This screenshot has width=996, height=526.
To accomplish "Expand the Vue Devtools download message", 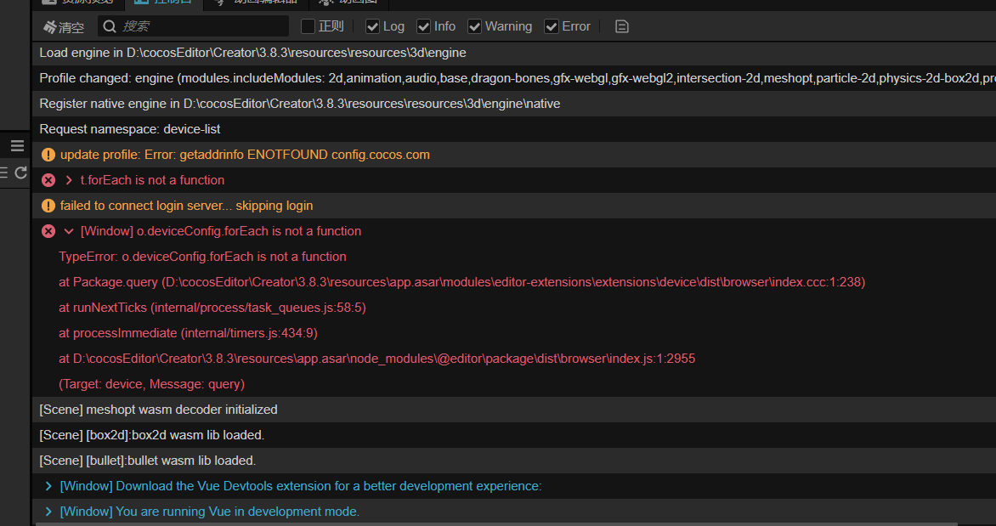I will (48, 486).
